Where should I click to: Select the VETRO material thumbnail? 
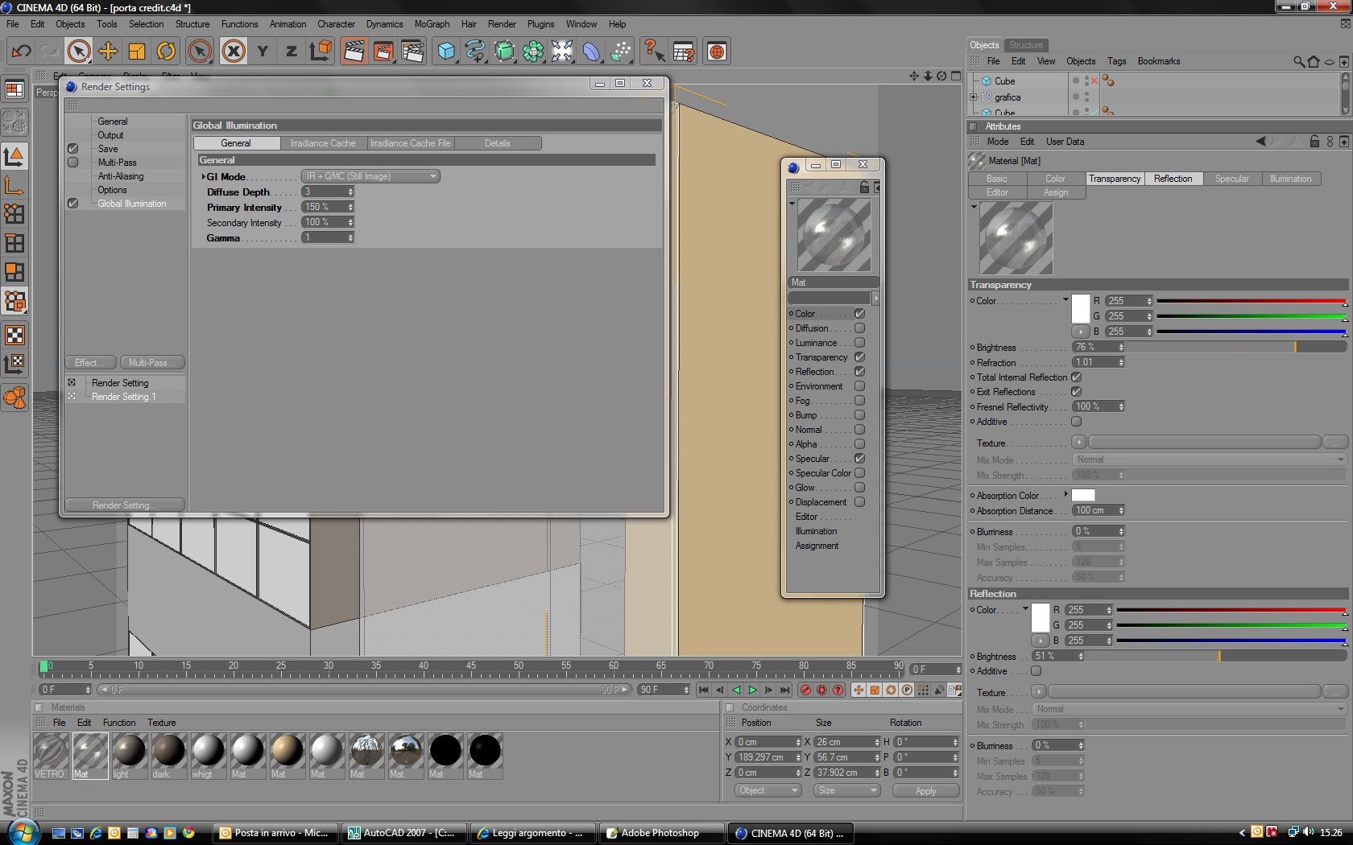pyautogui.click(x=52, y=756)
